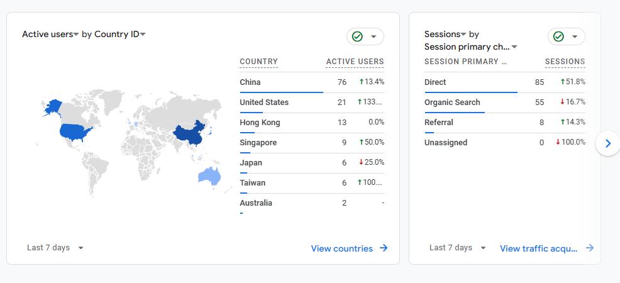The height and width of the screenshot is (283, 620).
Task: Open the View countries link
Action: (x=349, y=248)
